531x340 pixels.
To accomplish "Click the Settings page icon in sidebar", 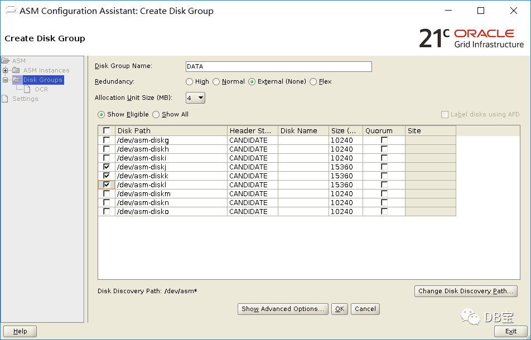I will click(x=6, y=99).
